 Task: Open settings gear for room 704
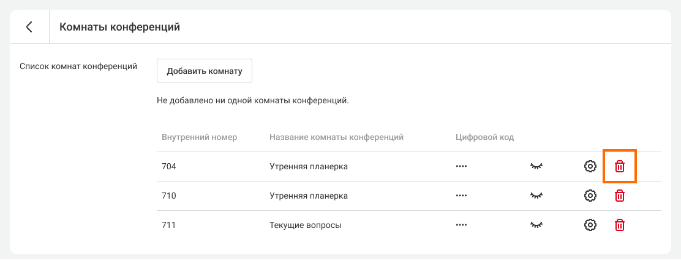tap(590, 166)
